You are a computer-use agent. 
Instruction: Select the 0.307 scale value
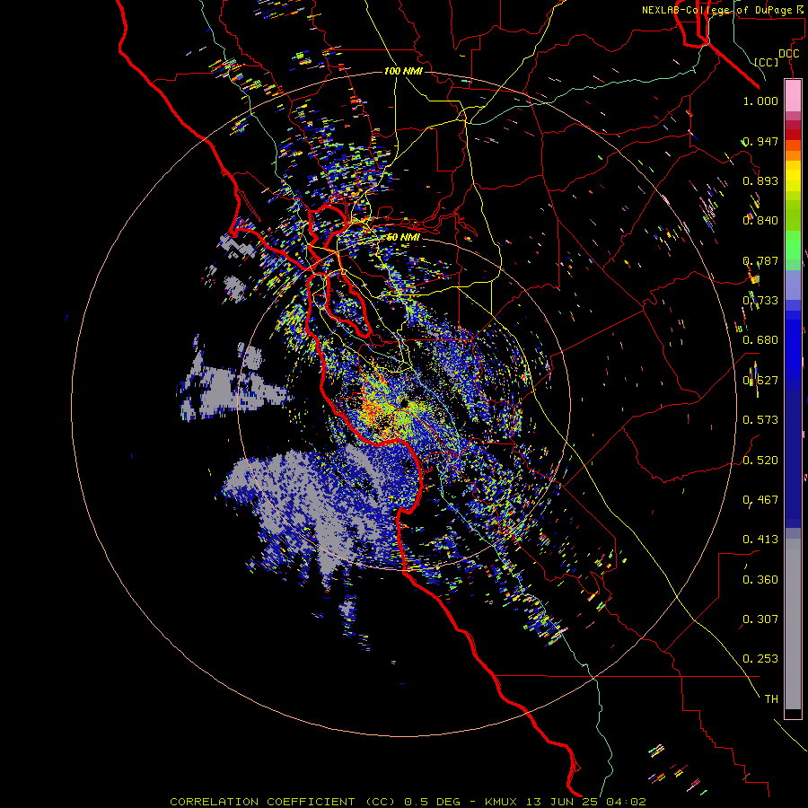coord(760,619)
